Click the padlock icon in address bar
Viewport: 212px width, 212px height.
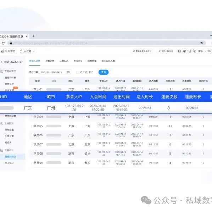pos(11,43)
